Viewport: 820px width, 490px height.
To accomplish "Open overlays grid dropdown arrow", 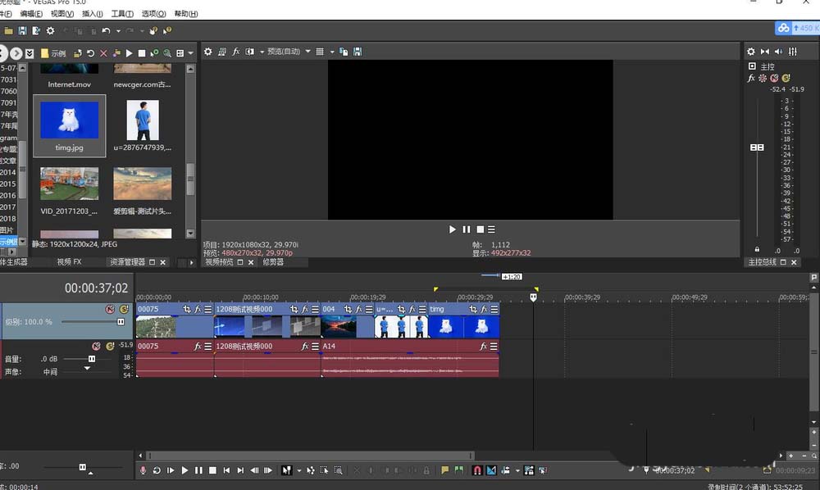I will (332, 52).
